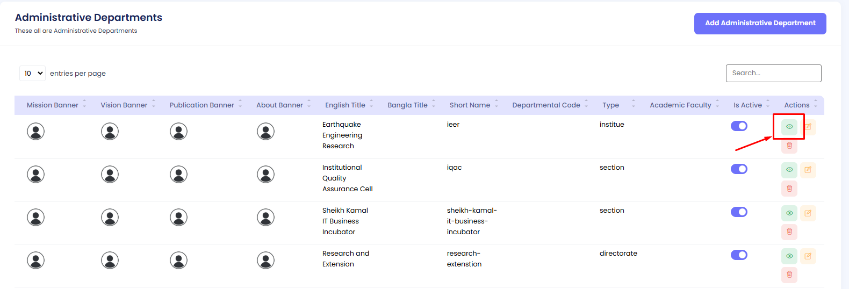Sort the table by English Title column

(x=345, y=105)
